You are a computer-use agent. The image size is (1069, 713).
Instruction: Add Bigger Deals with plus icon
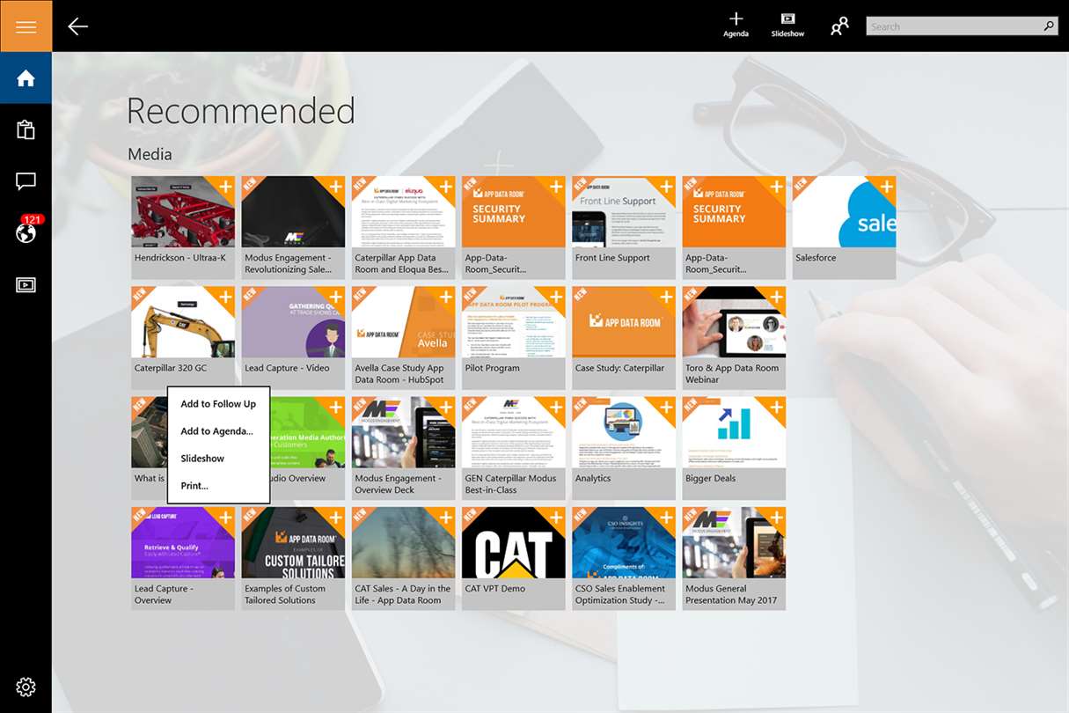776,408
